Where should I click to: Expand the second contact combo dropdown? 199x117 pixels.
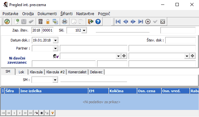point(187,56)
